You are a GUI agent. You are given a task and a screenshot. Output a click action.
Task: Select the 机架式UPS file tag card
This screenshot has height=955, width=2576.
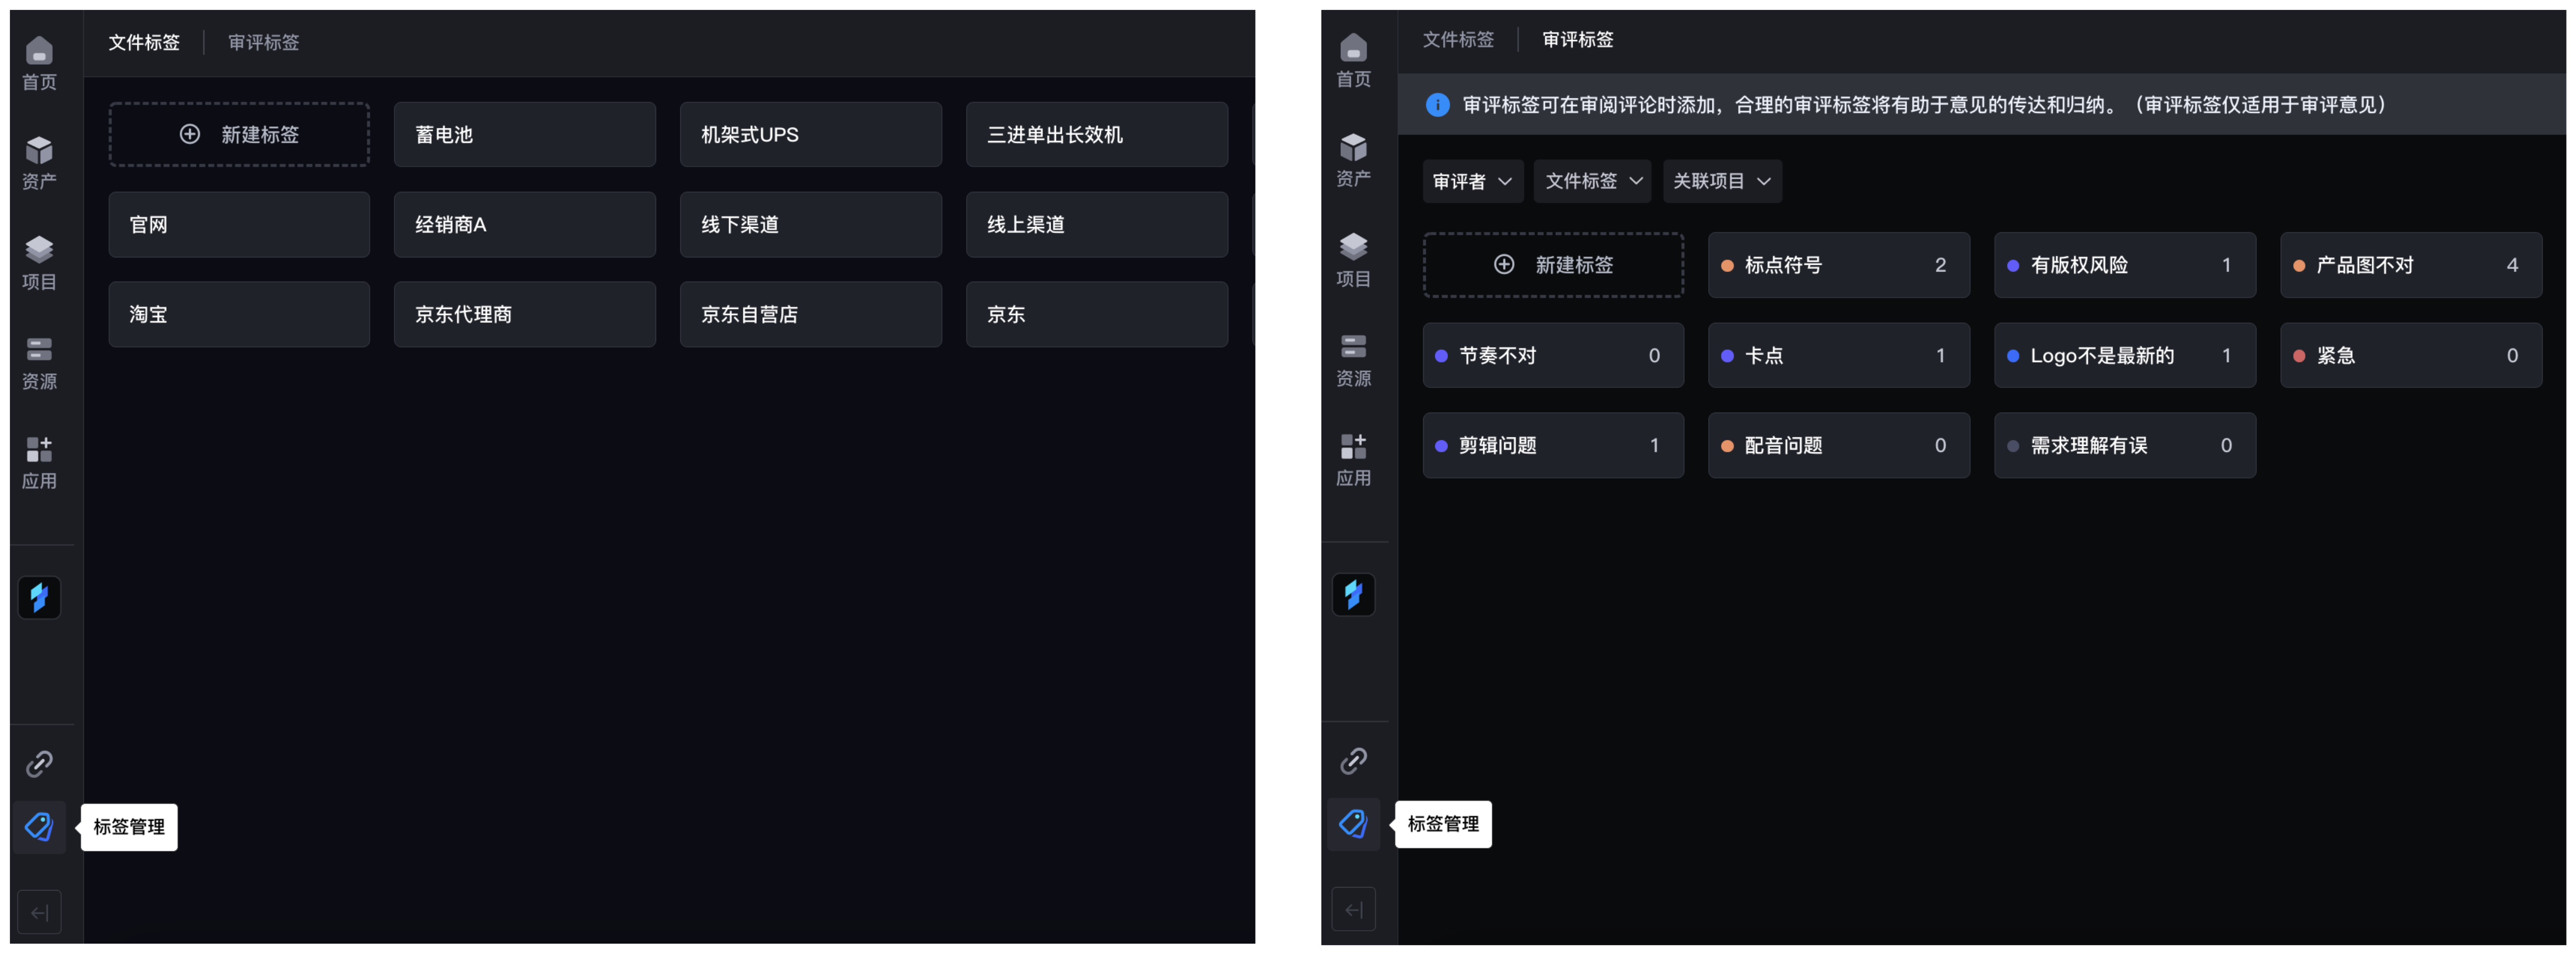(x=811, y=134)
